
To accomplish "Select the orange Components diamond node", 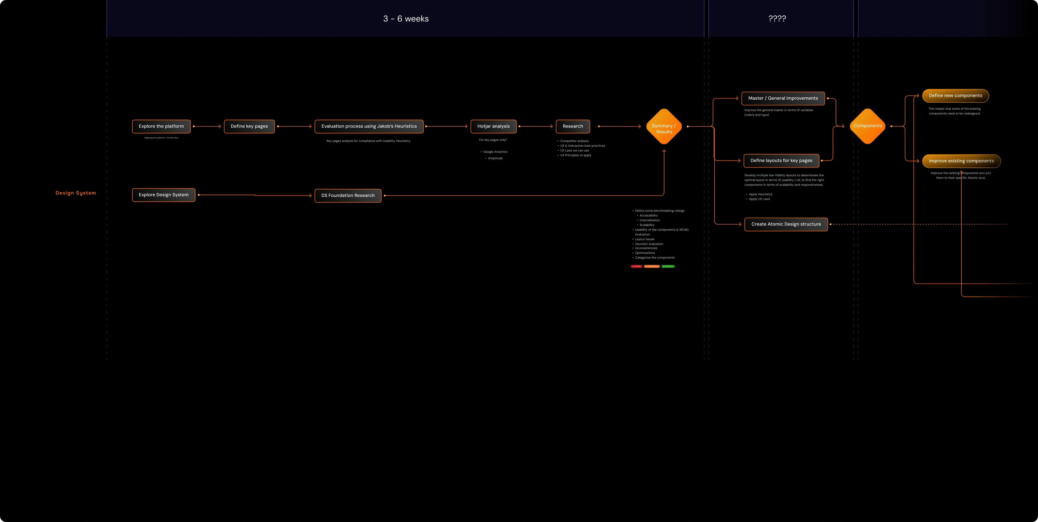I will point(868,126).
